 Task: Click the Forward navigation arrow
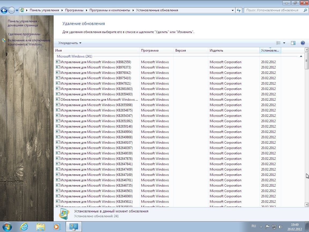[x=12, y=10]
